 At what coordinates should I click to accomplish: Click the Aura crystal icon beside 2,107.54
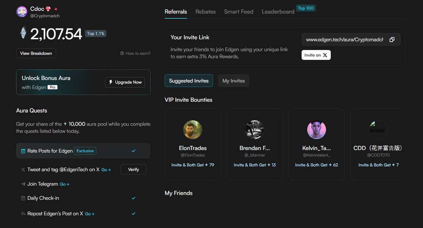click(x=23, y=33)
